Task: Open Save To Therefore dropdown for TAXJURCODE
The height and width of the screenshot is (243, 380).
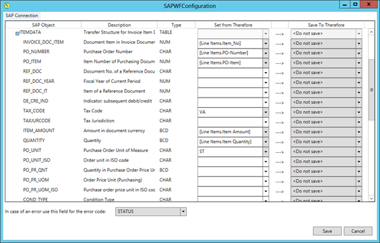Action: pos(359,123)
